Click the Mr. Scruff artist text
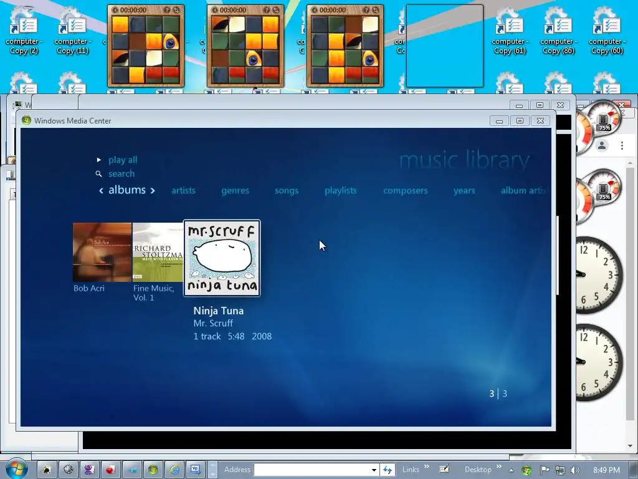This screenshot has height=479, width=638. tap(213, 324)
